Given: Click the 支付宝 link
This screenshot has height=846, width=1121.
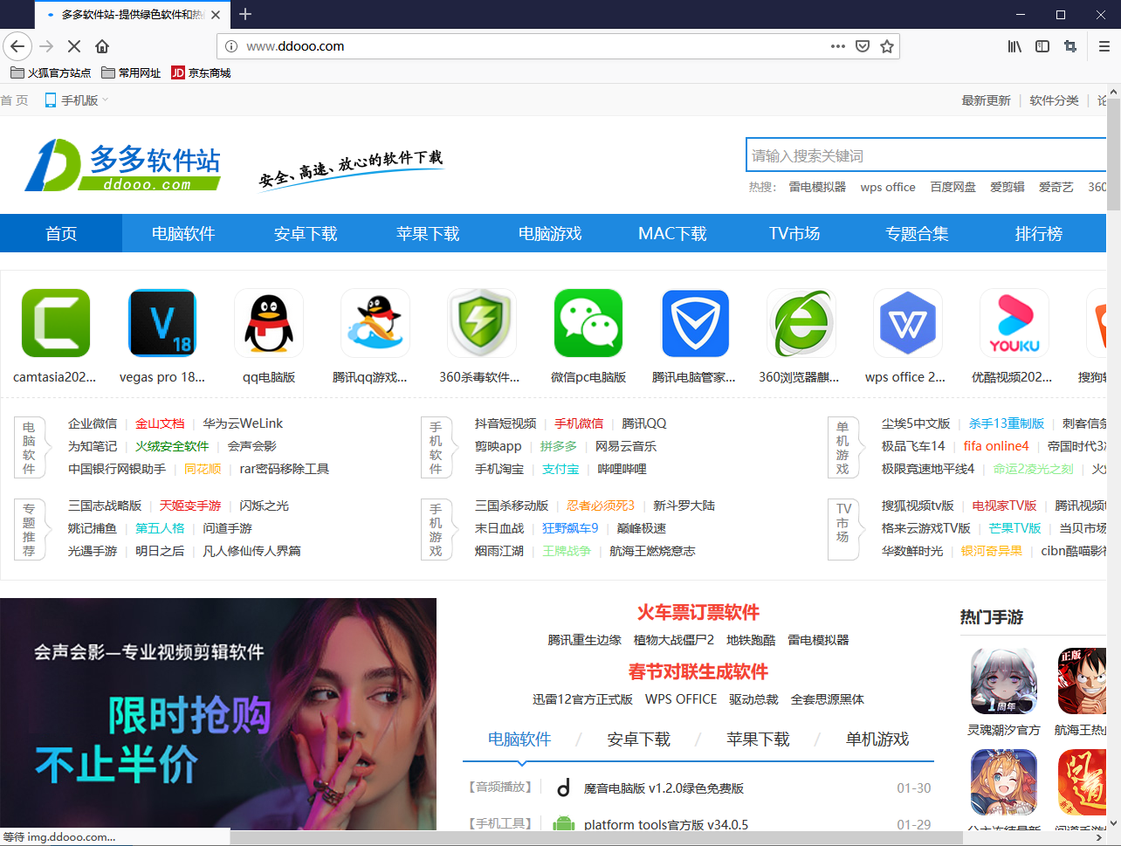Looking at the screenshot, I should coord(560,469).
